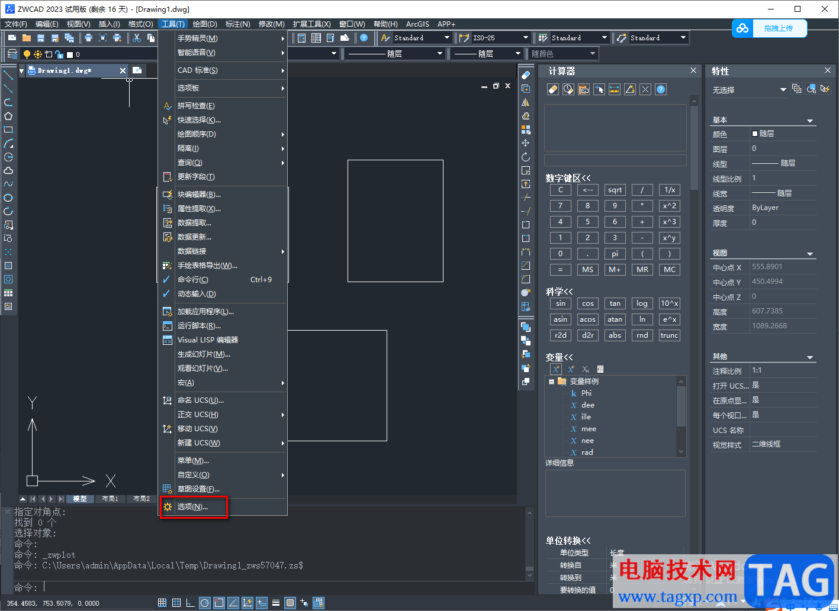The height and width of the screenshot is (611, 839).
Task: Click the New drawing toolbar icon
Action: pos(12,38)
